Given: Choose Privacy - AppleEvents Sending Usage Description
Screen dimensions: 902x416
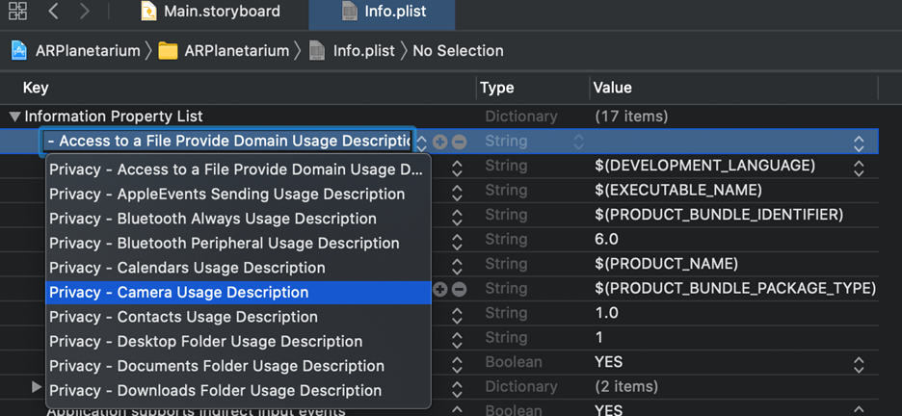Looking at the screenshot, I should tap(238, 195).
